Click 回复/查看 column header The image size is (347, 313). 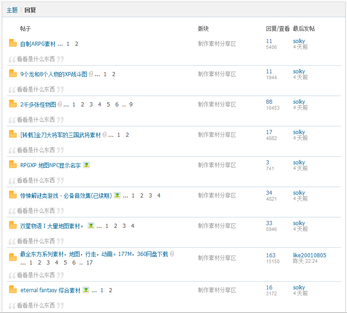coord(278,29)
